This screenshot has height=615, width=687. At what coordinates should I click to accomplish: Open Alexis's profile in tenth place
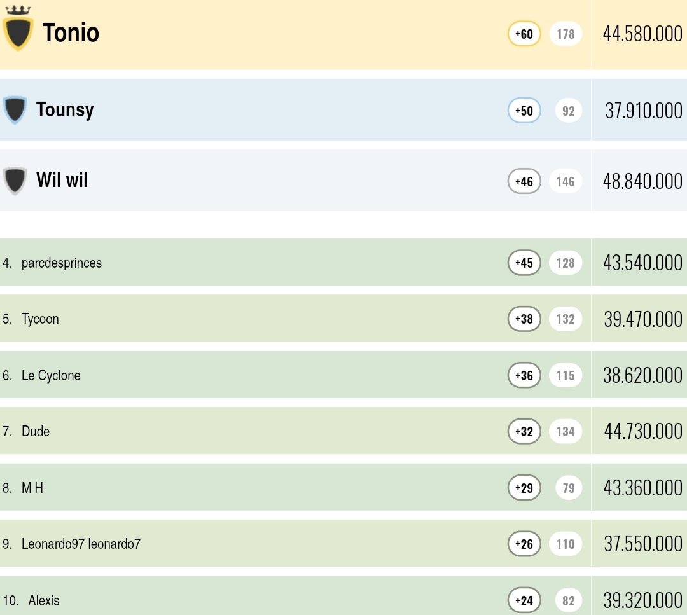[44, 600]
